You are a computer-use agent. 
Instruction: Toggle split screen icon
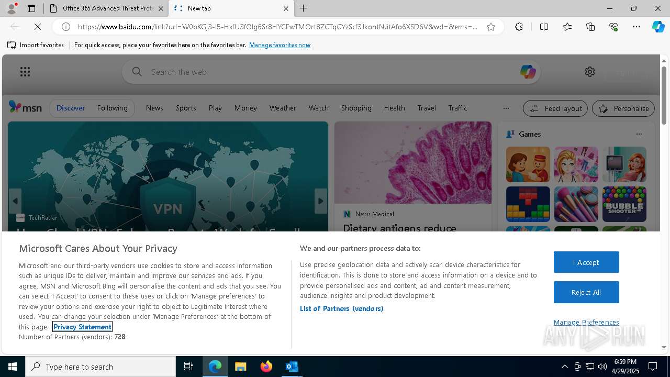[x=544, y=27]
